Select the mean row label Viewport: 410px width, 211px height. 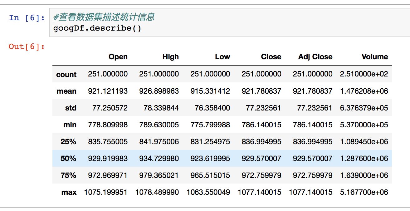click(x=66, y=91)
